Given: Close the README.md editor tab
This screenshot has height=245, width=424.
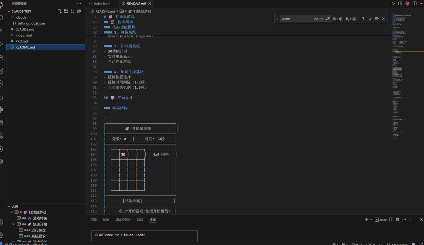Looking at the screenshot, I should tap(150, 3).
